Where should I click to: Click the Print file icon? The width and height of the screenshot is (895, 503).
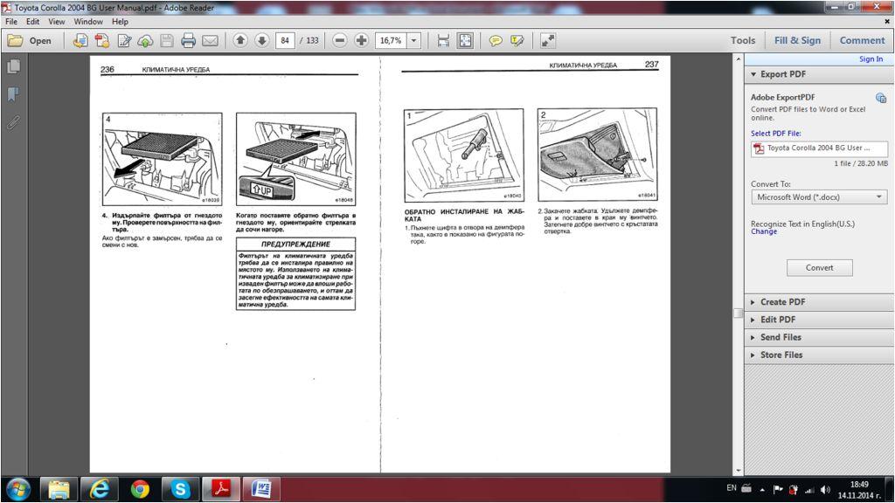188,40
